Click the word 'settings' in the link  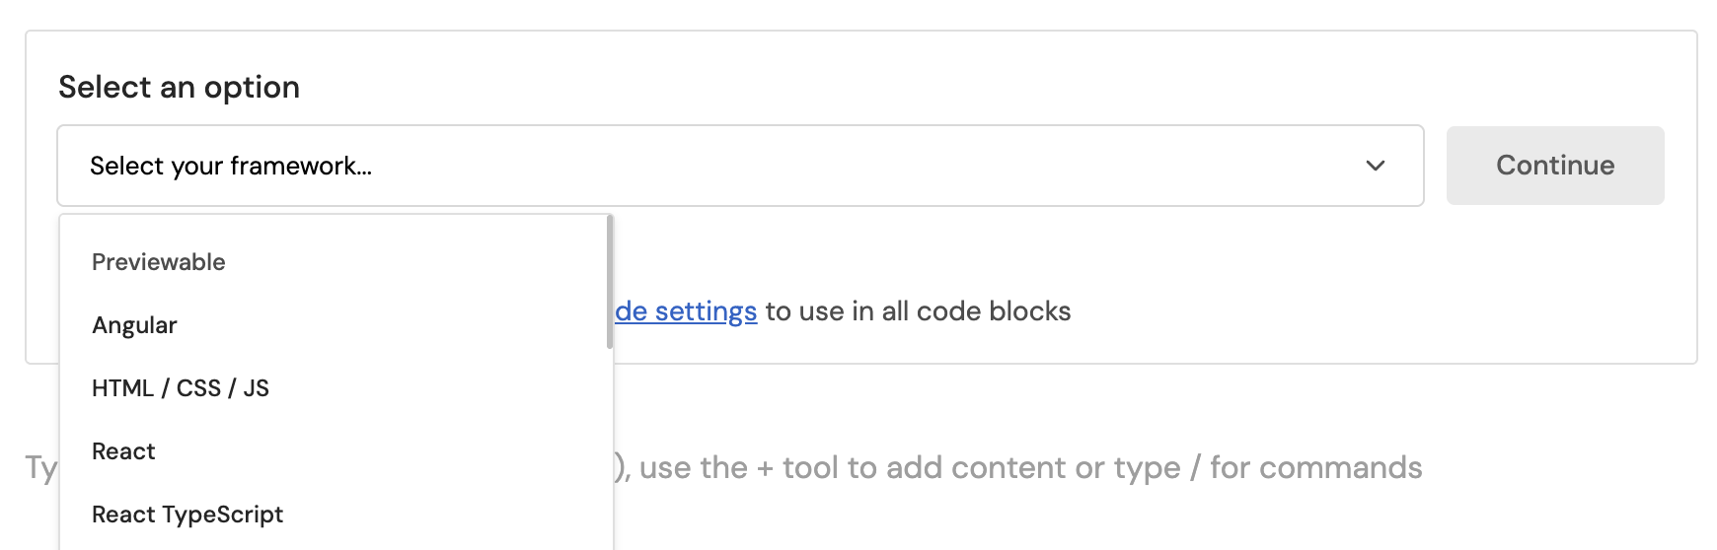706,311
